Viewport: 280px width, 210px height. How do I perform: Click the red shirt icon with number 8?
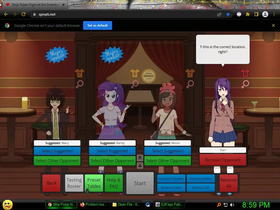point(245,73)
